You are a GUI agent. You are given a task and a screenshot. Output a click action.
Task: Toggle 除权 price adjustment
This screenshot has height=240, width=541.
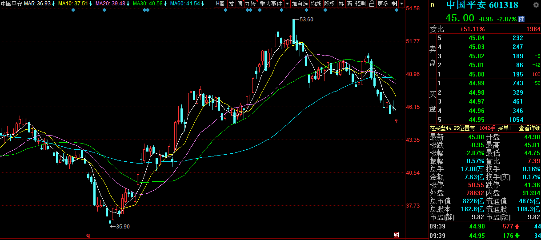click(329, 4)
